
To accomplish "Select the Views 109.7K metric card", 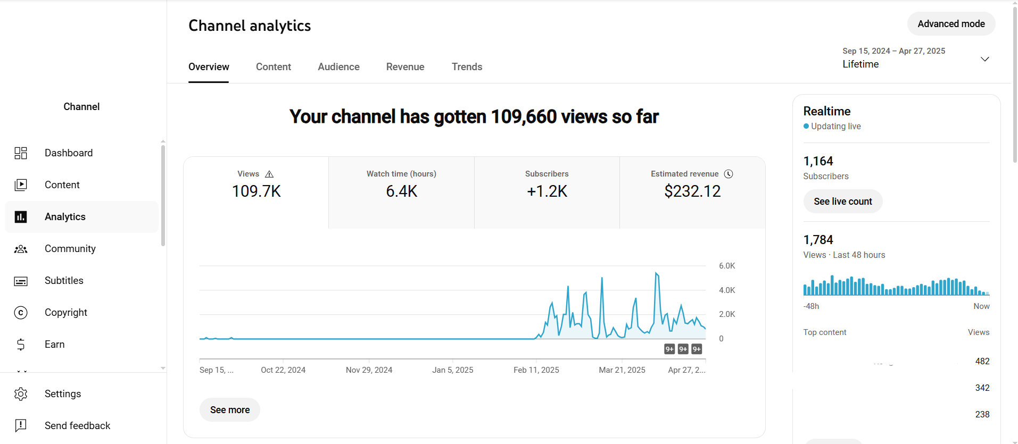I will click(256, 192).
